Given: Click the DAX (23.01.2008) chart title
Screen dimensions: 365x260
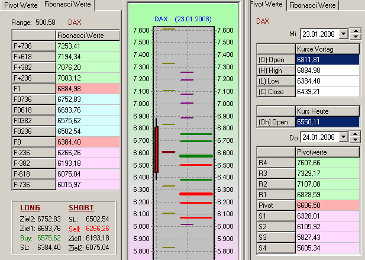Looking at the screenshot, I should click(x=183, y=19).
